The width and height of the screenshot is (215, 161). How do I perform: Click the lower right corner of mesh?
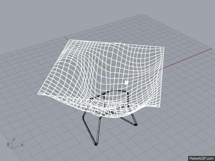(x=159, y=107)
